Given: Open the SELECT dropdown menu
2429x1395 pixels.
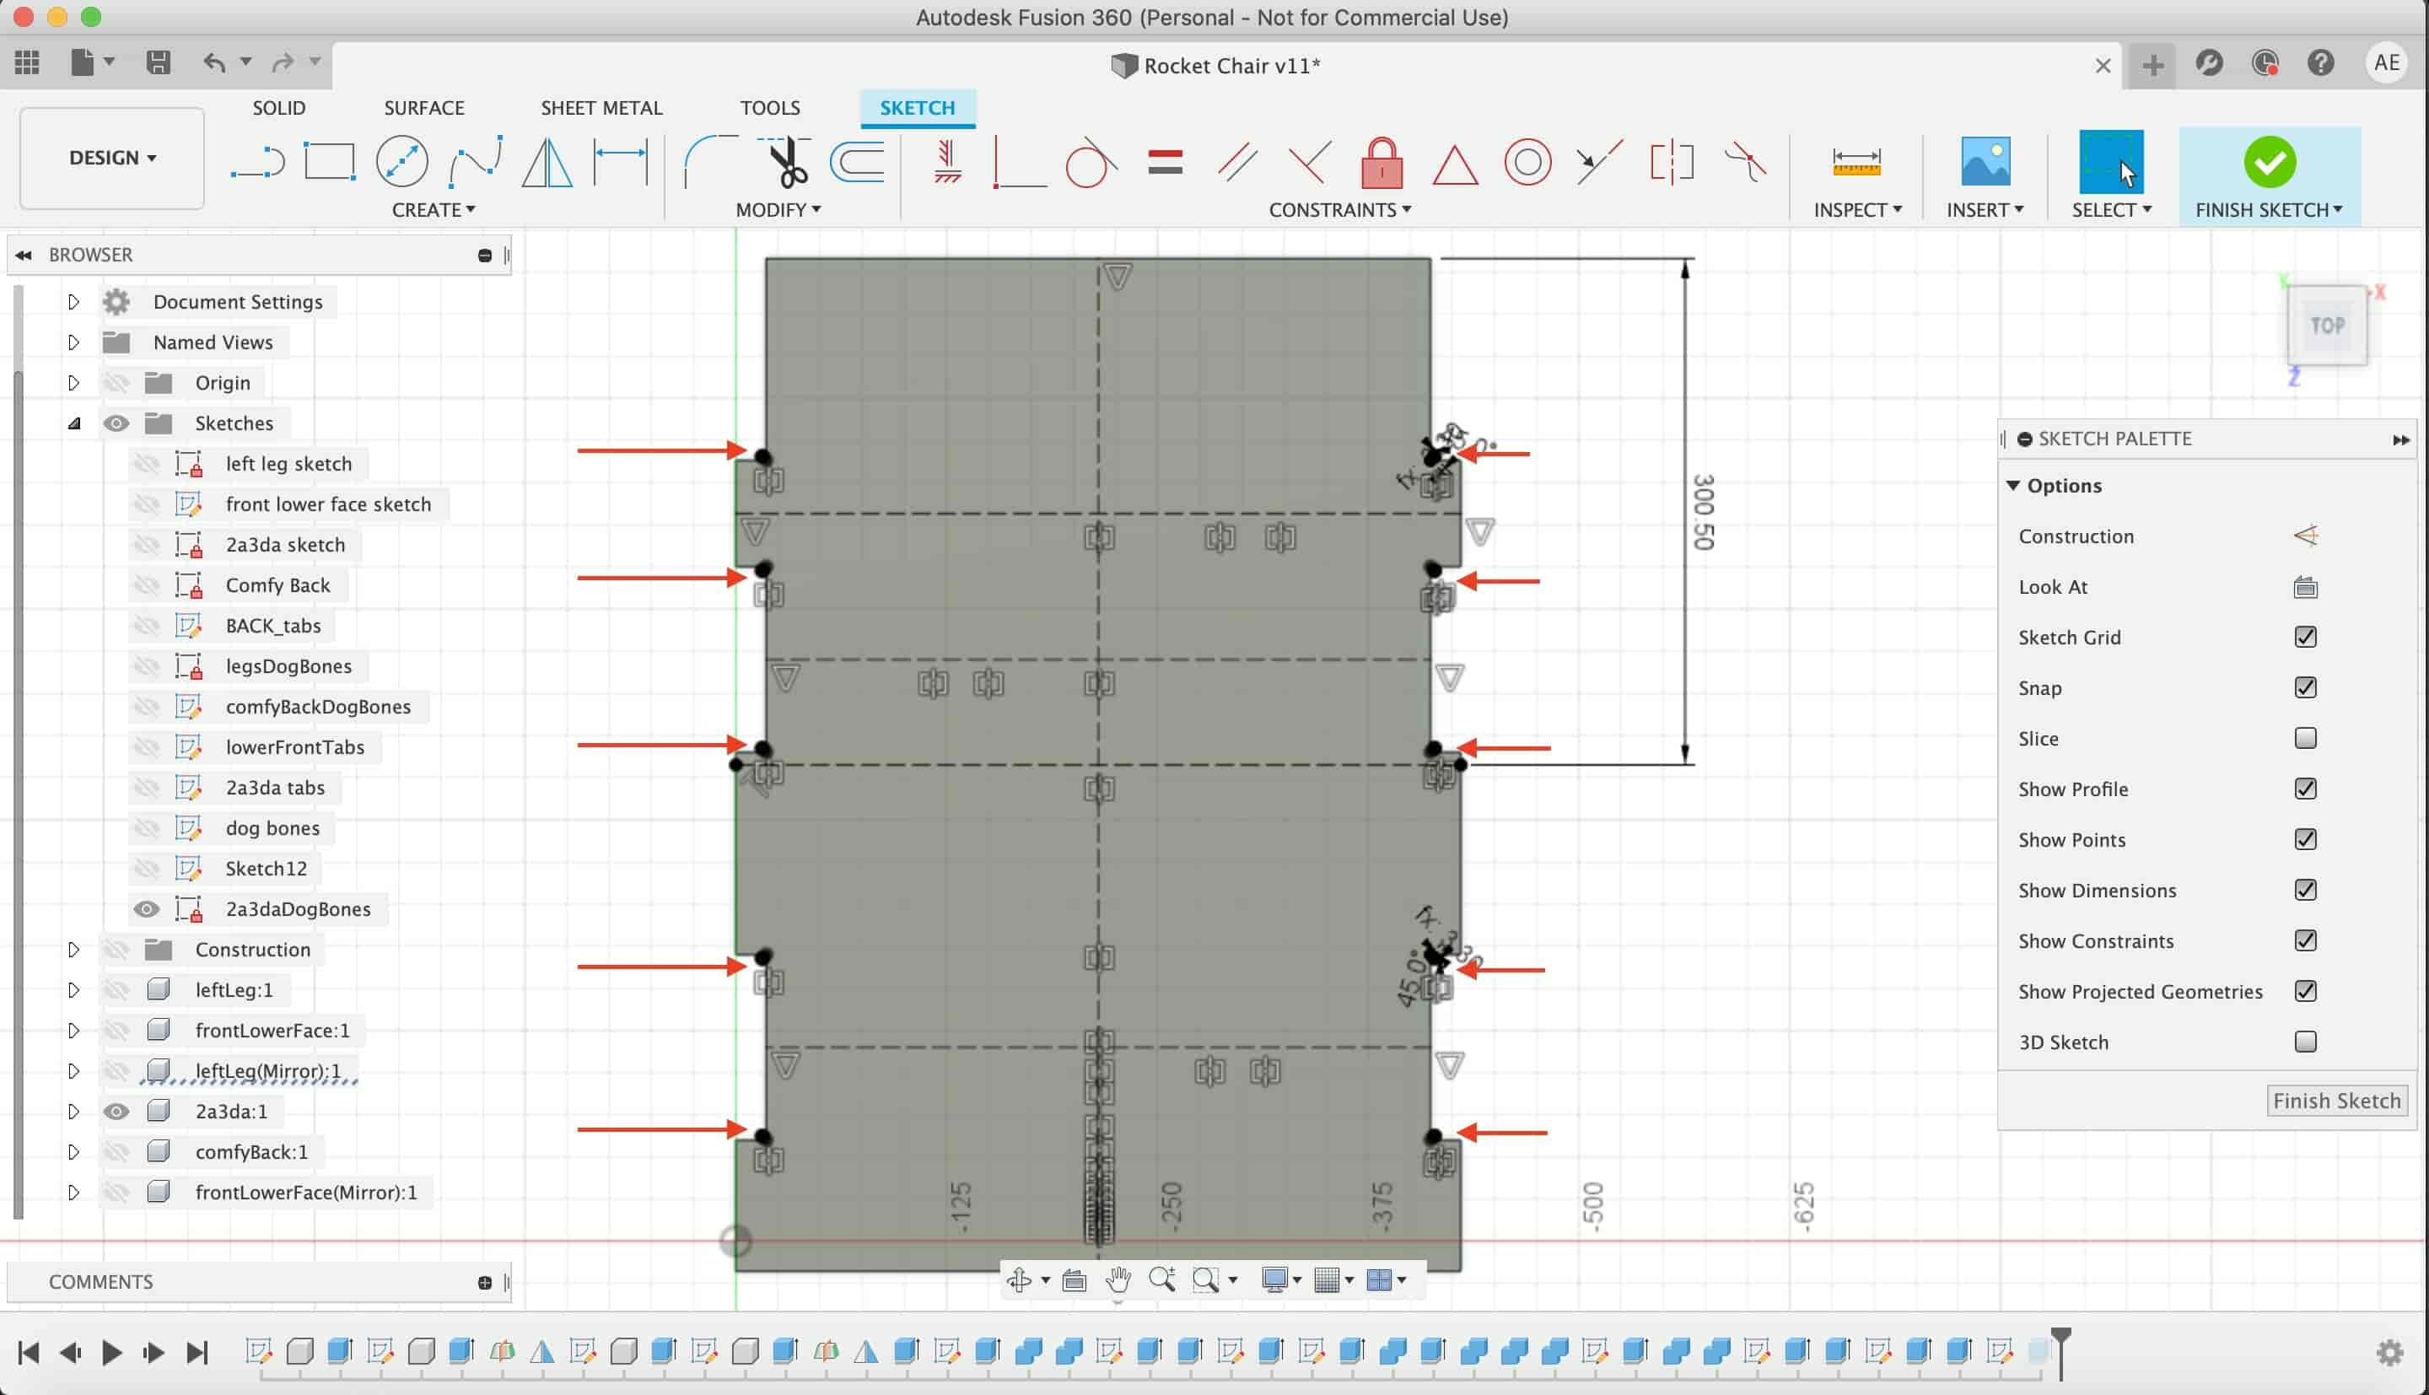Looking at the screenshot, I should (2111, 210).
